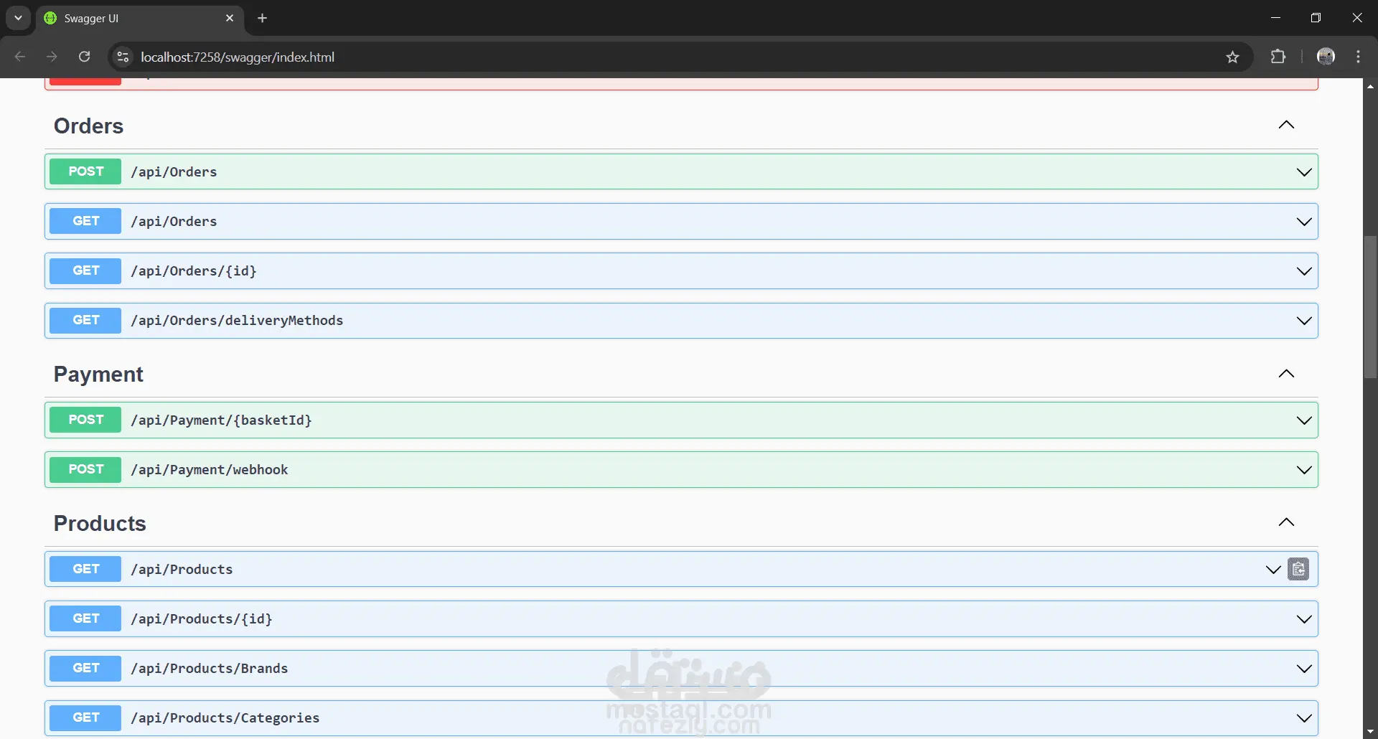Click POST badge of /api/Orders
1378x739 pixels.
pyautogui.click(x=85, y=171)
